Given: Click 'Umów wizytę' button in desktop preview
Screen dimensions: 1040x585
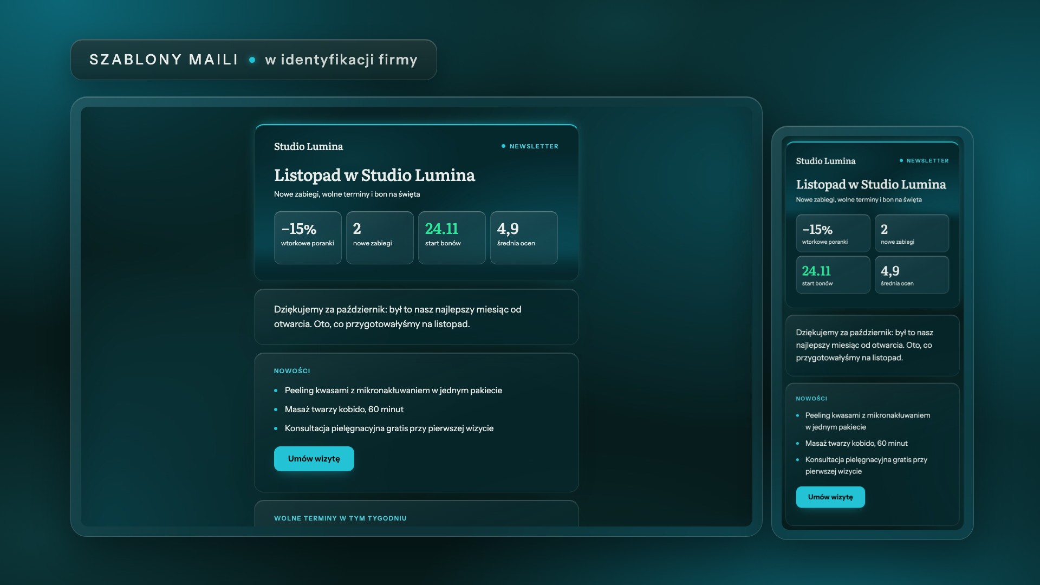Looking at the screenshot, I should [314, 459].
